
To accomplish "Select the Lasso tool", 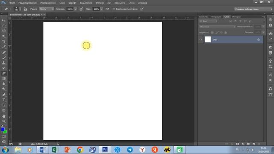I will (4, 31).
